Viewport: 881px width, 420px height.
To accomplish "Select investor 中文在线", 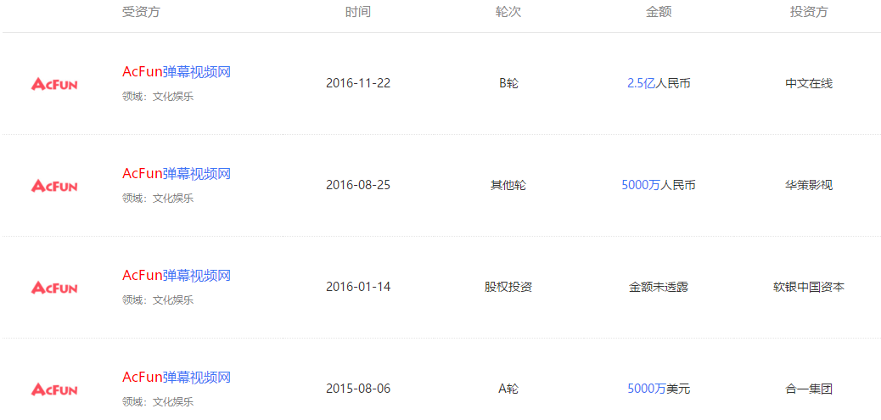I will pos(808,83).
